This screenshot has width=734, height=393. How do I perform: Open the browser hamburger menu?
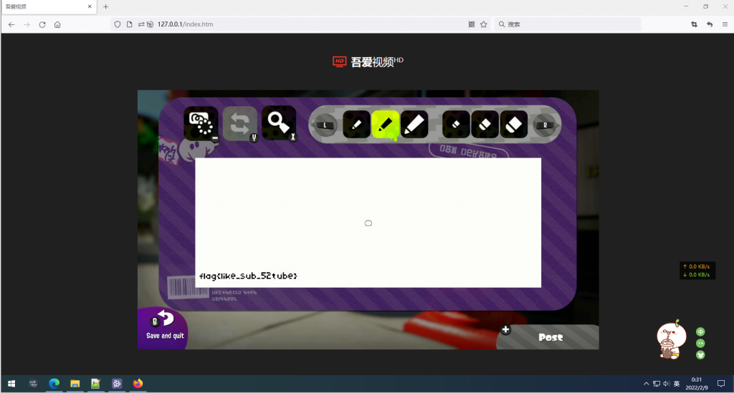pos(725,24)
